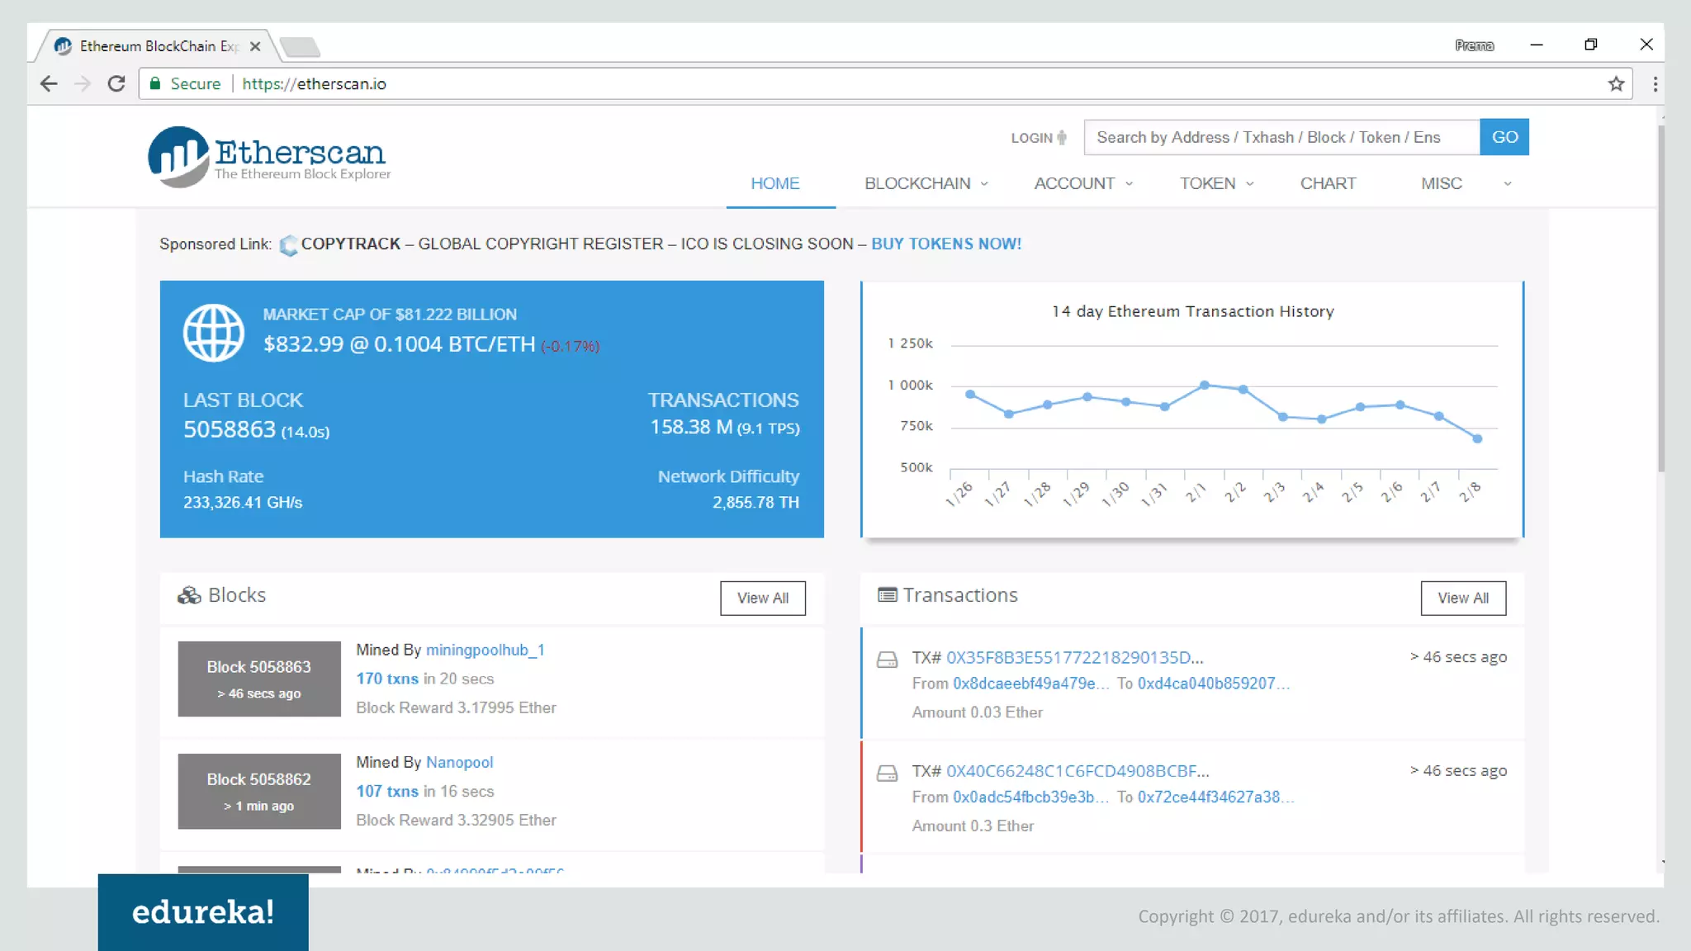Go to the Chart menu item
Viewport: 1691px width, 951px height.
[x=1328, y=183]
